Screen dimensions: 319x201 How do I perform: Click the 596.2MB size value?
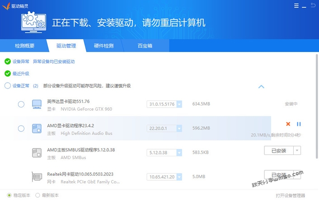[201, 128]
